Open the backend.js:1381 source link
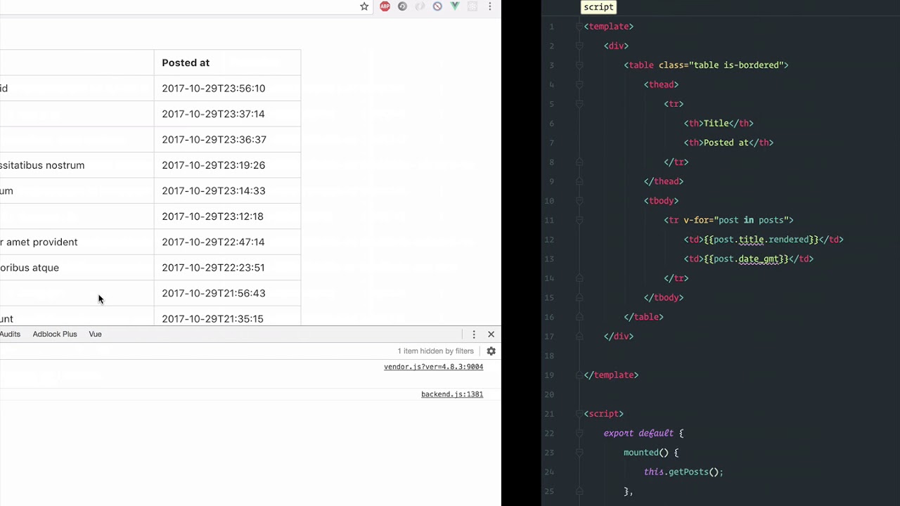Screen dimensions: 900x506 coord(452,394)
